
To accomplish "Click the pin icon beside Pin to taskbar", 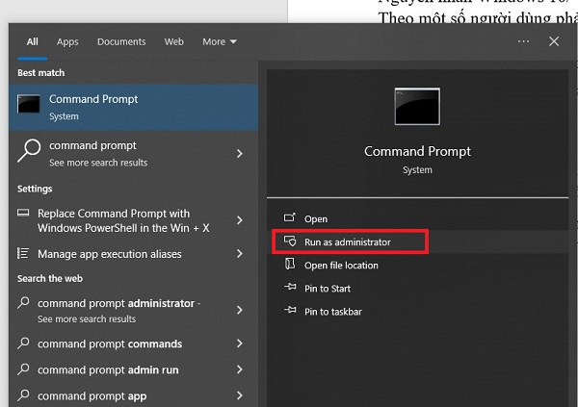I will click(x=290, y=310).
